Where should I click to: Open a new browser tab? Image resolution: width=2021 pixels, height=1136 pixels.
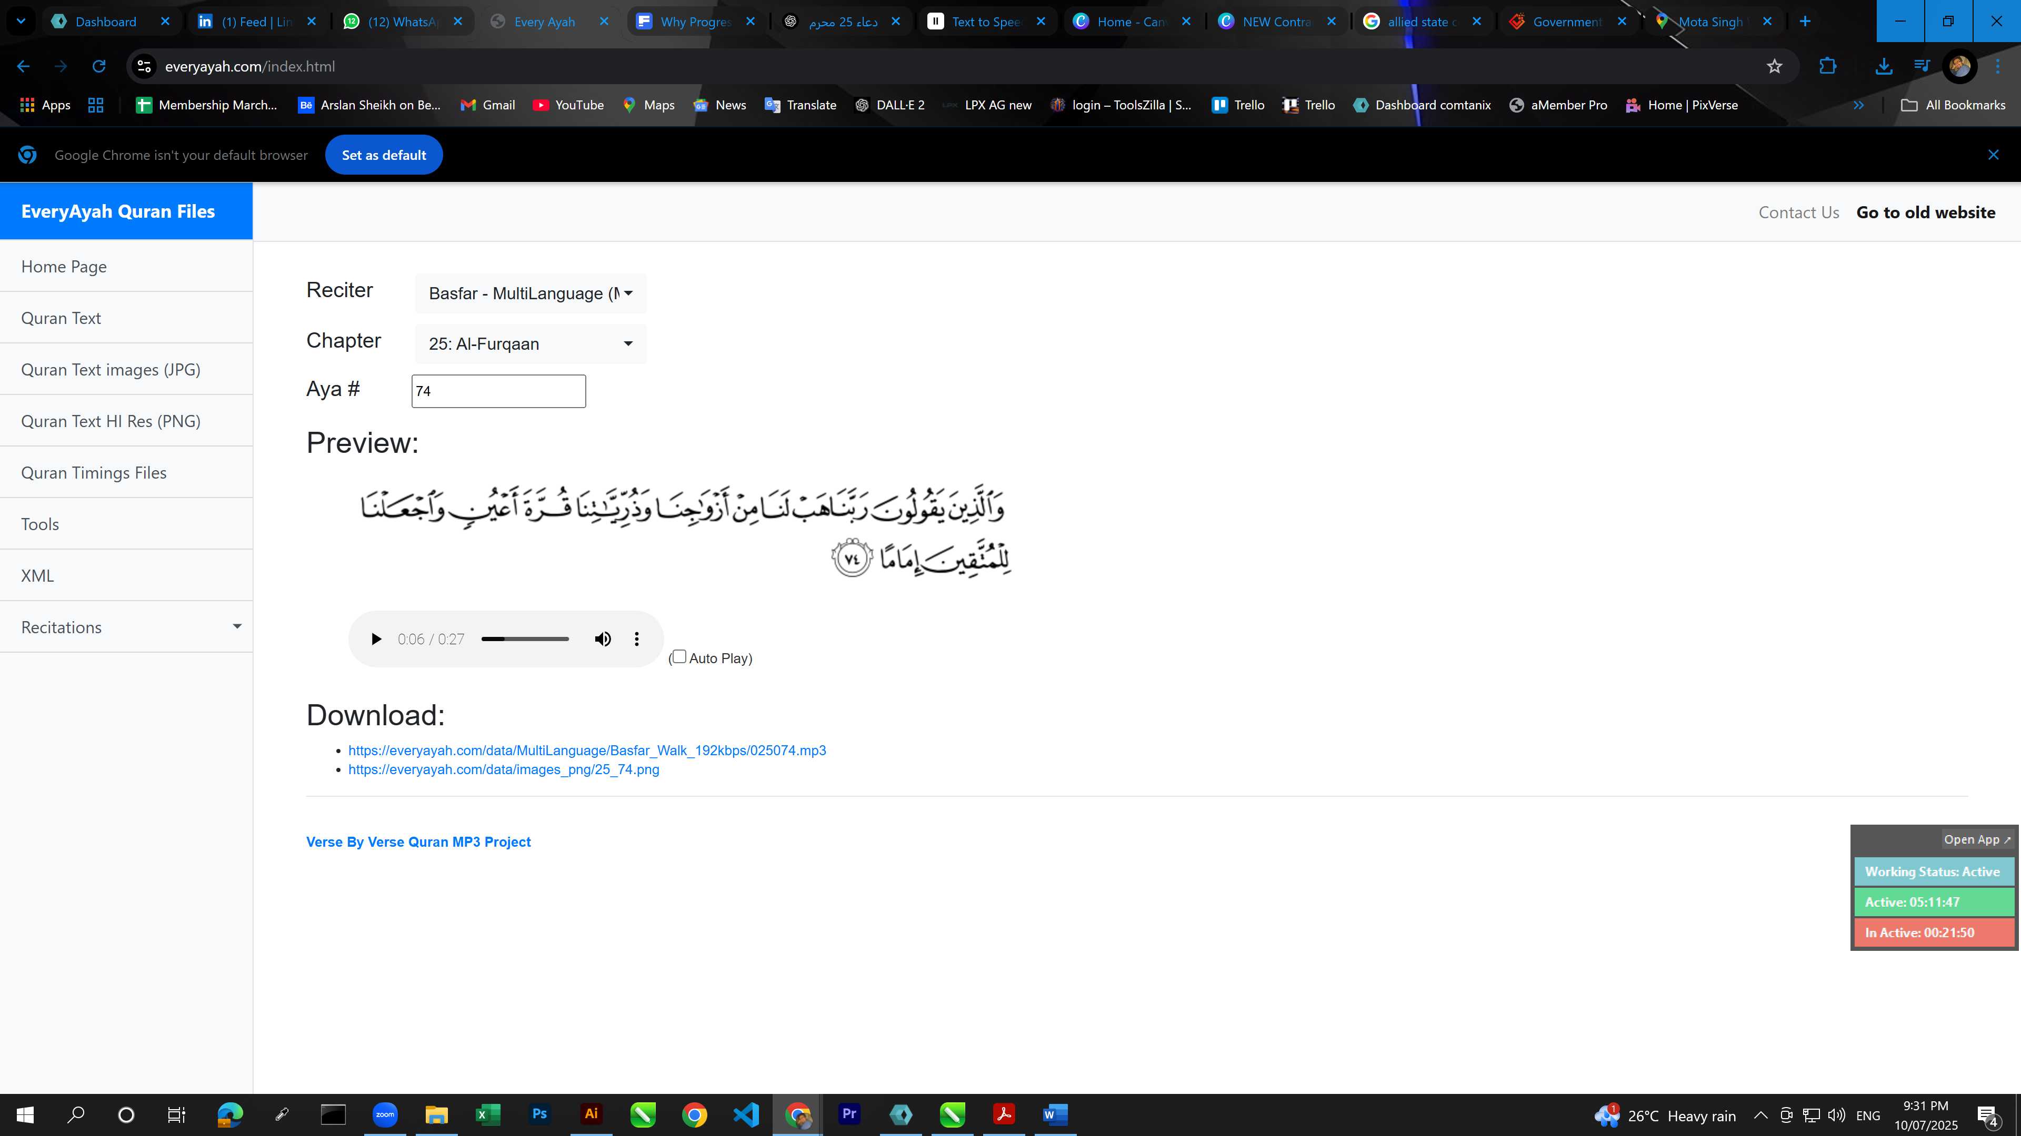click(x=1805, y=21)
